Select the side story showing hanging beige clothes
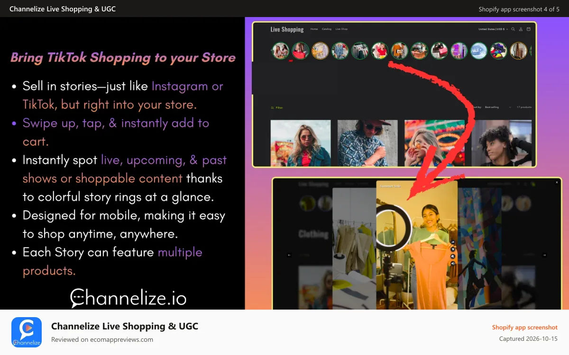Viewport: 569px width, 355px height. click(x=354, y=248)
